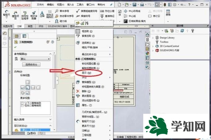
Task: Select the 默认 显示状态 1 display state
Action: click(x=35, y=130)
